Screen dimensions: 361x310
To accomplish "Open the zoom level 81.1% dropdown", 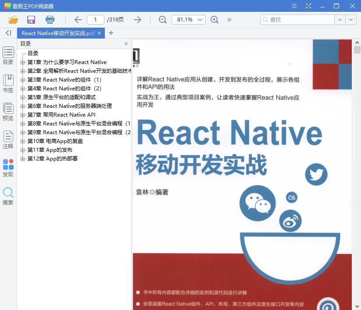I will 189,20.
